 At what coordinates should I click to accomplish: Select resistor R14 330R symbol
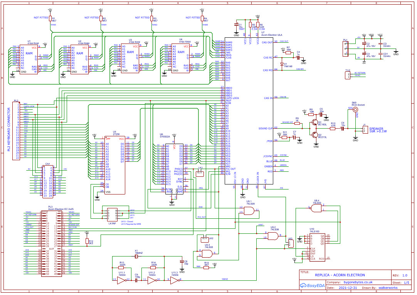153,268
